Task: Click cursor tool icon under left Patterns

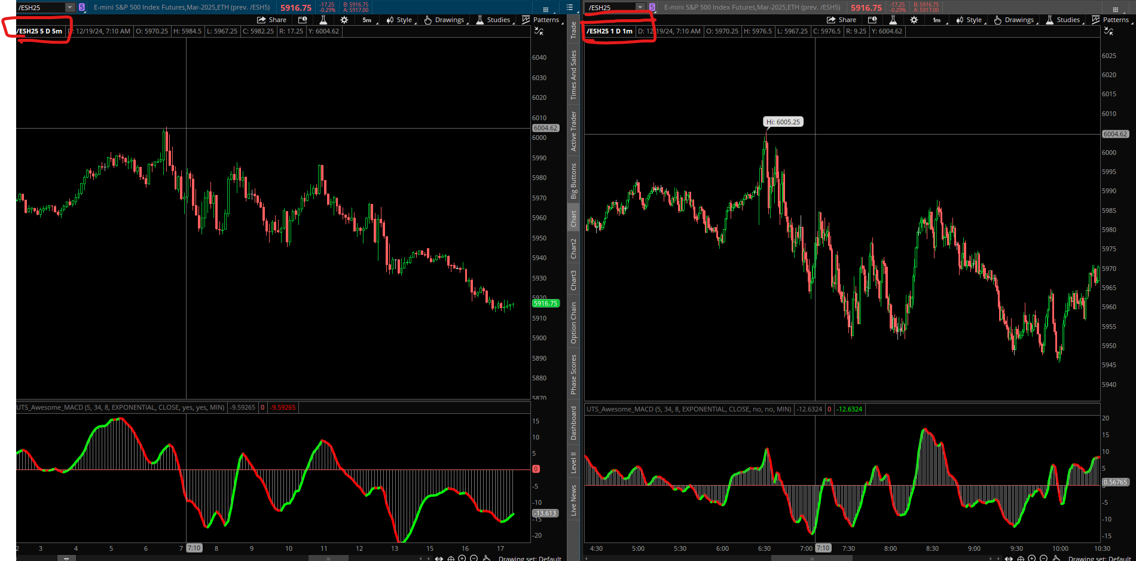Action: coord(539,31)
